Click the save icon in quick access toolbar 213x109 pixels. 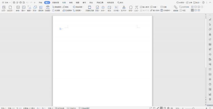tap(14, 2)
